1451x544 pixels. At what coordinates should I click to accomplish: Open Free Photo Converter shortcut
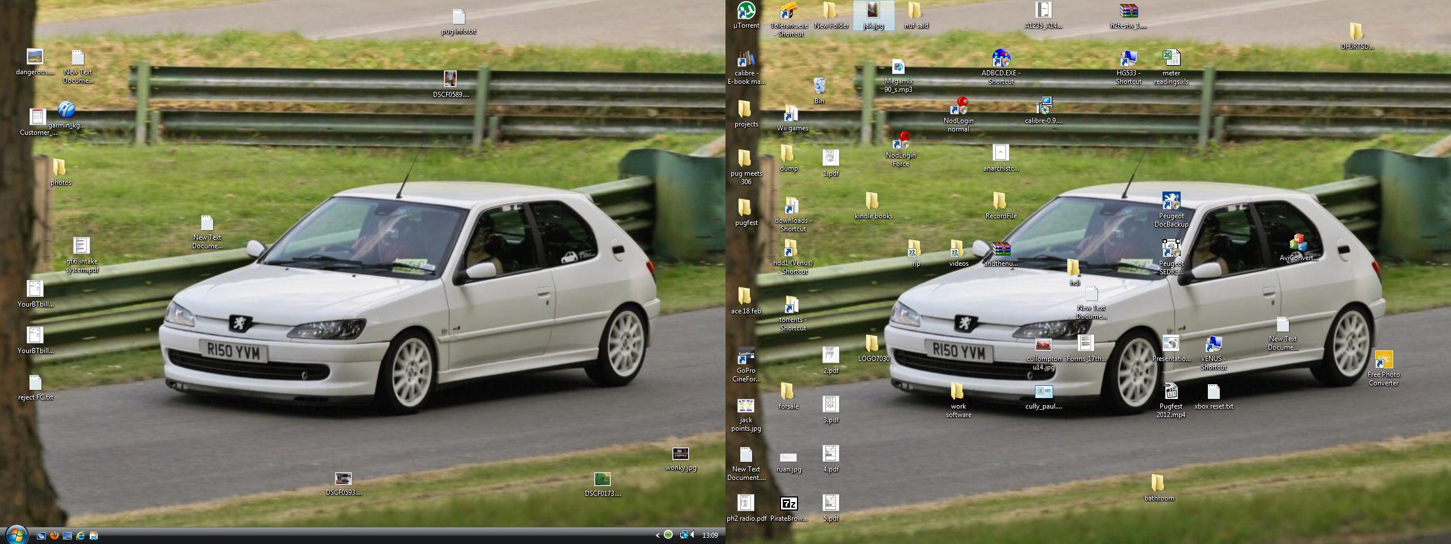pyautogui.click(x=1383, y=360)
